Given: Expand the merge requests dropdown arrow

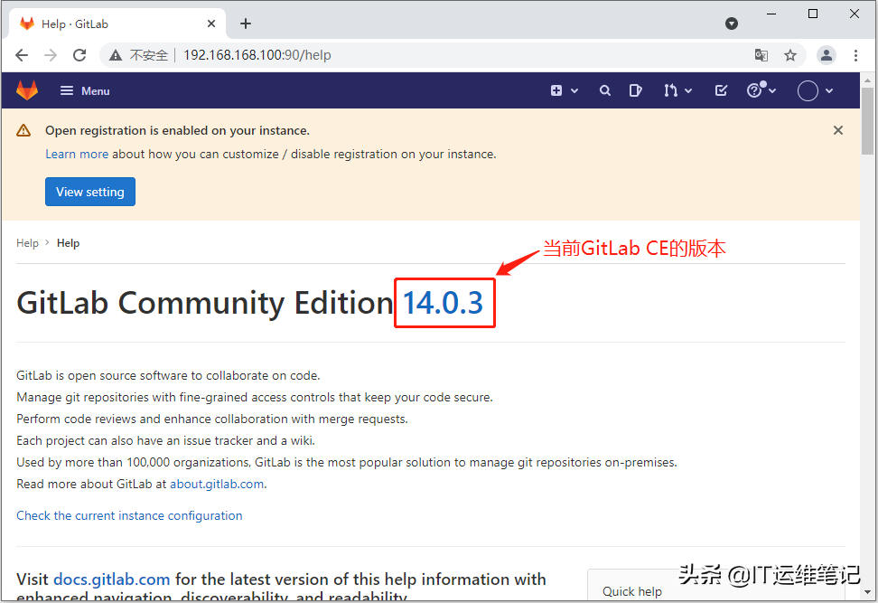Looking at the screenshot, I should [688, 90].
